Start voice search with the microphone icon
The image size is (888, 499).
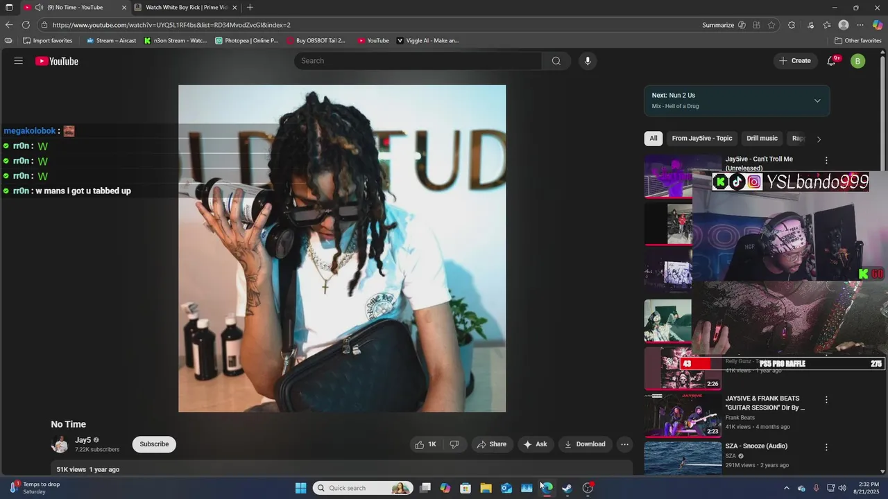pos(588,61)
